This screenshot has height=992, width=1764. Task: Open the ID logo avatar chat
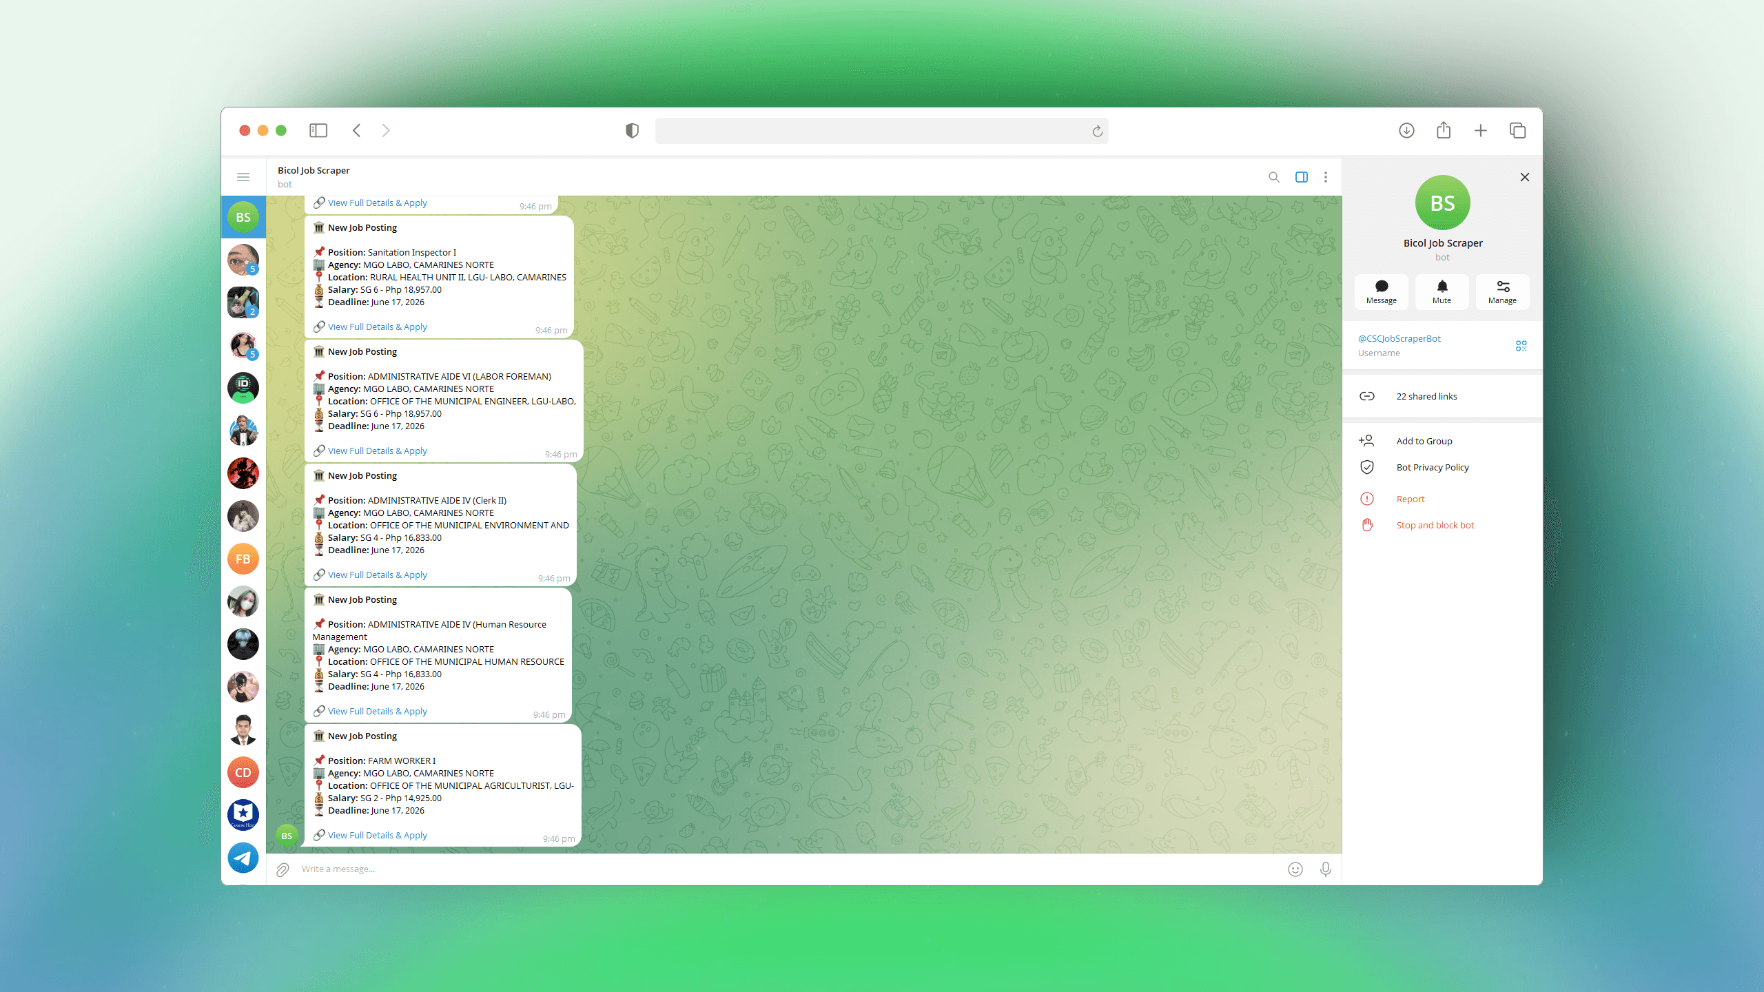[243, 388]
